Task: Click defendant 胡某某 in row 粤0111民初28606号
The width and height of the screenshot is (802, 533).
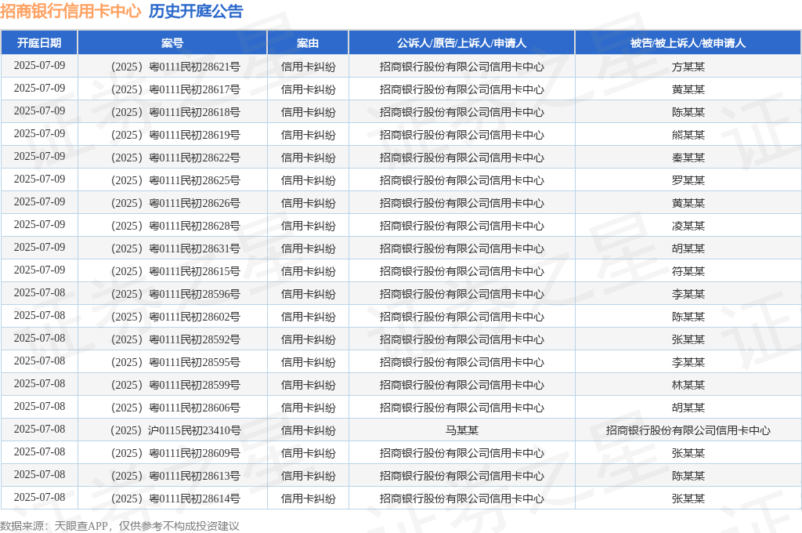Action: pyautogui.click(x=688, y=408)
